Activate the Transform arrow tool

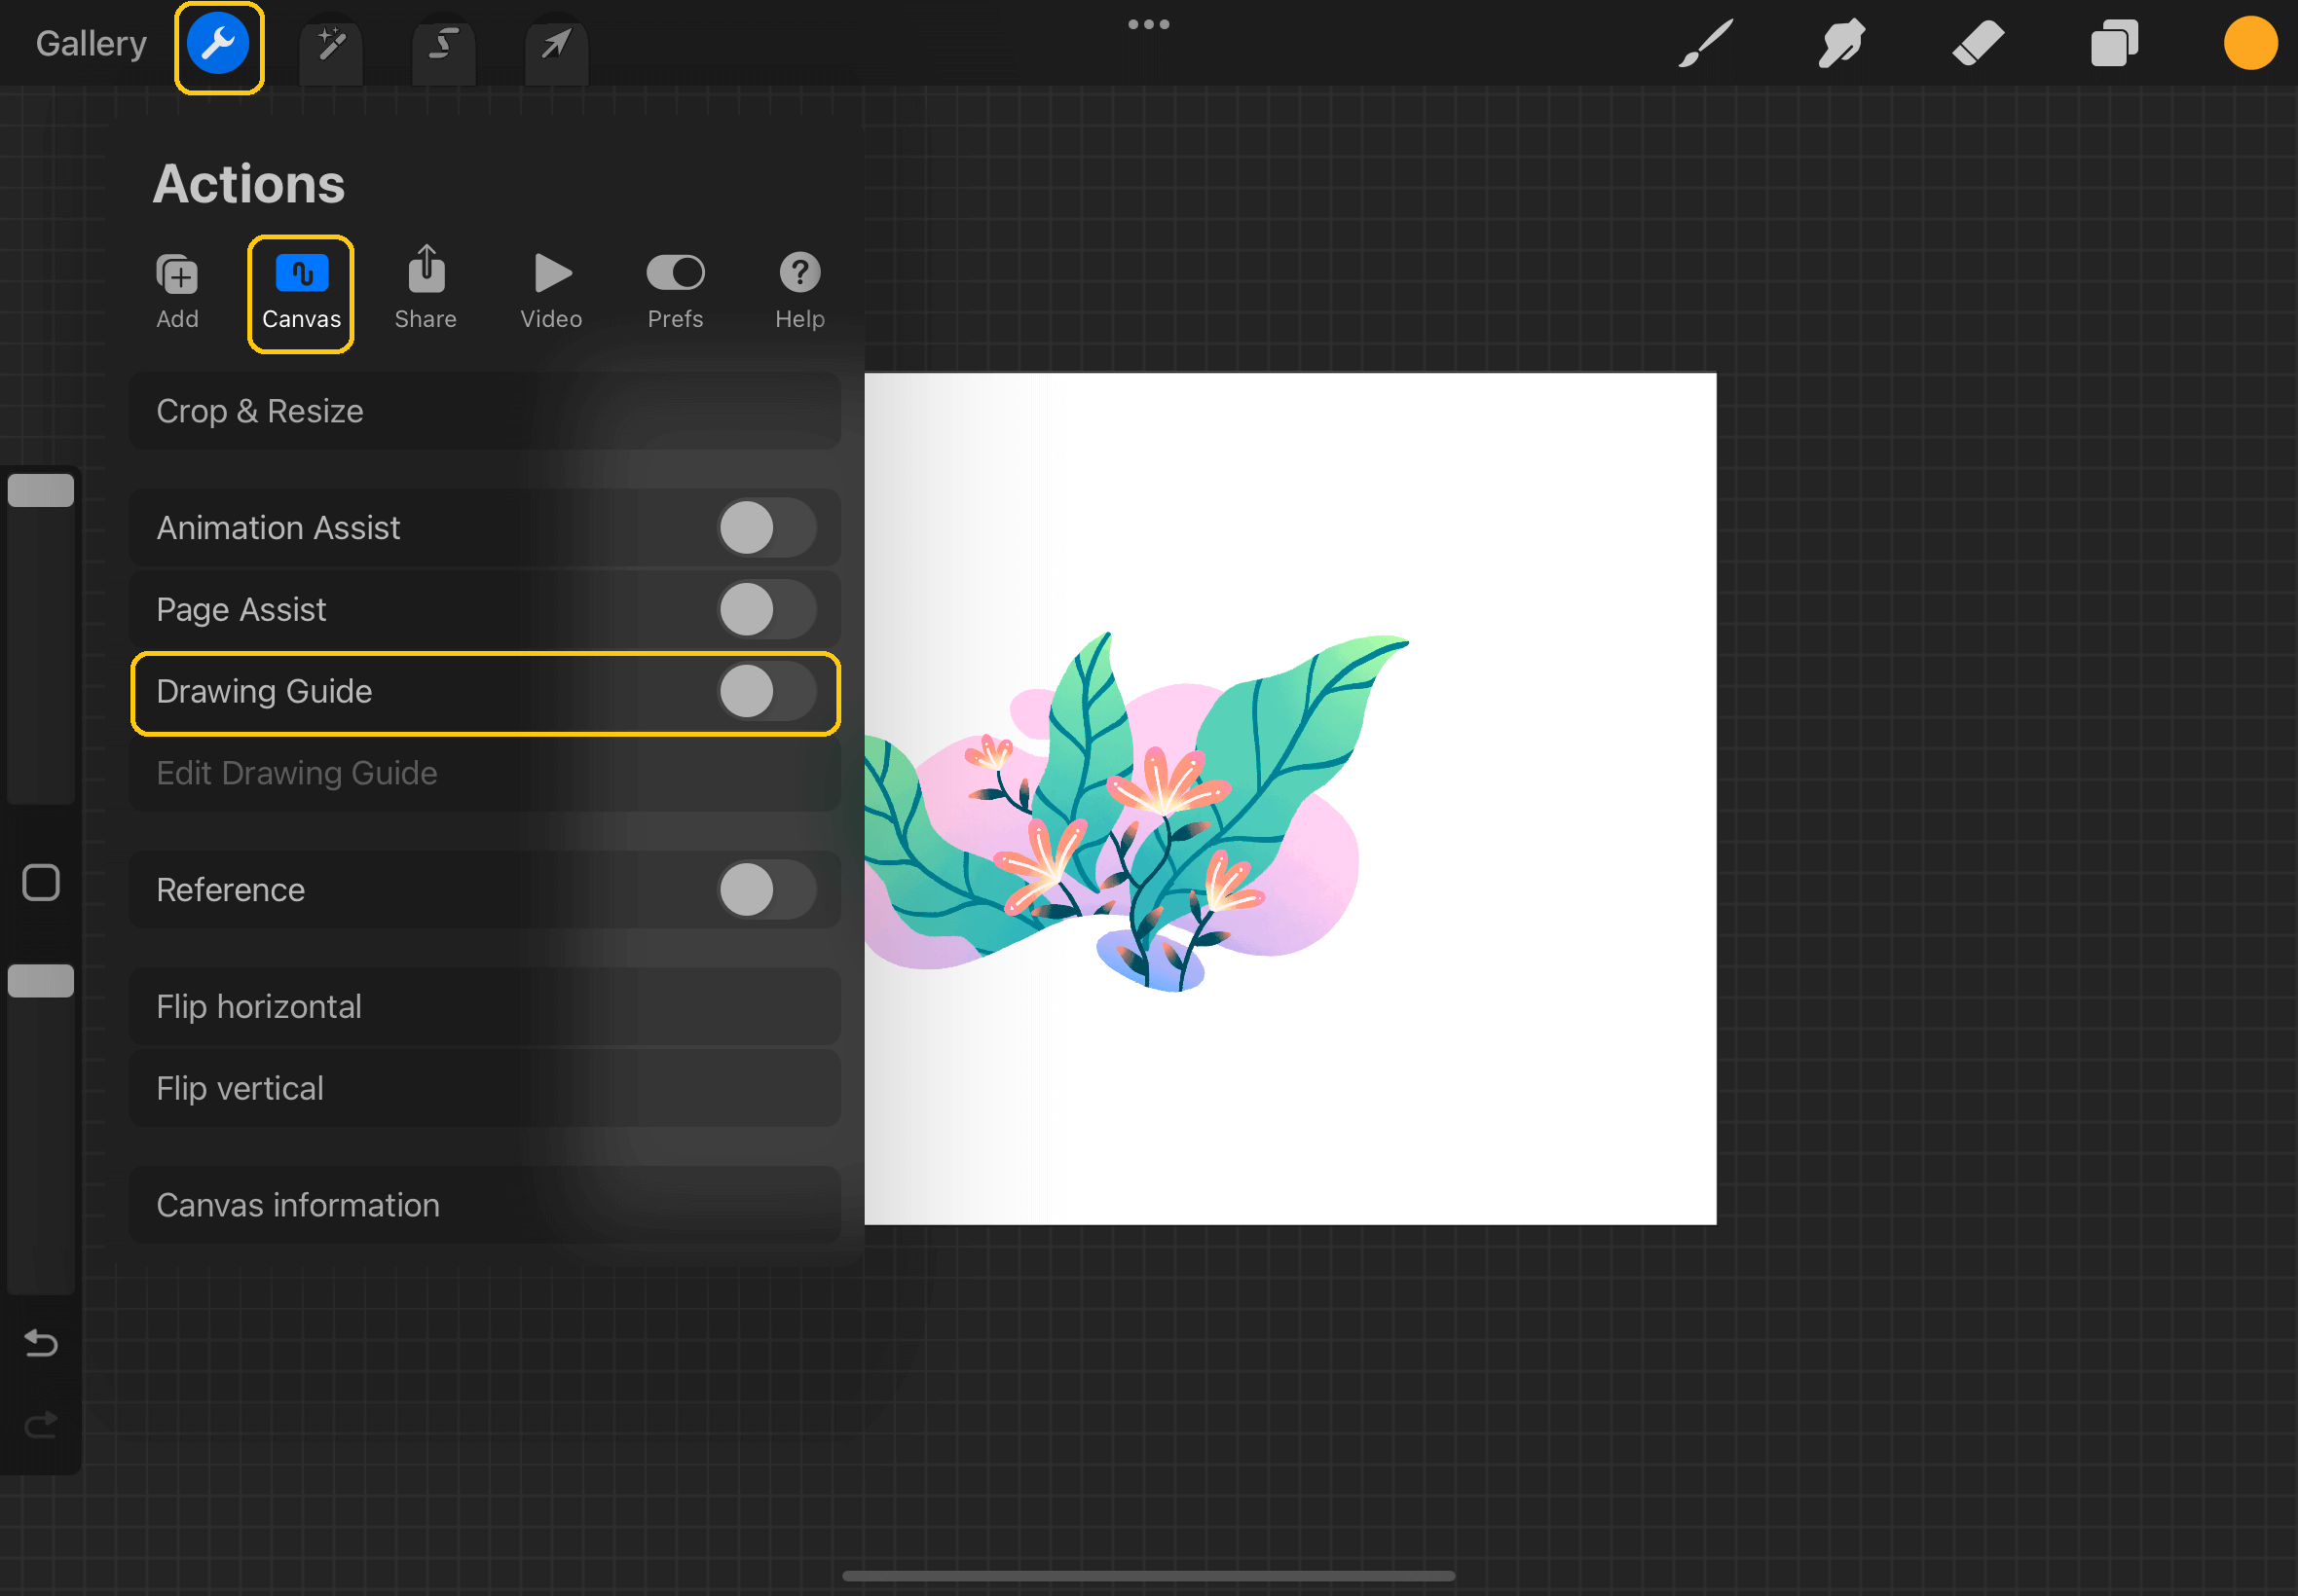pos(556,45)
